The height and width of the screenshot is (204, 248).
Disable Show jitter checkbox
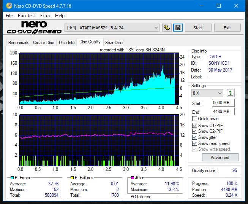coord(194,137)
